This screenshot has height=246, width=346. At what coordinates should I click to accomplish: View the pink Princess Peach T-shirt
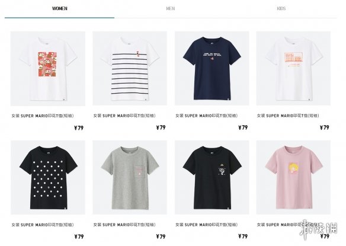coord(293,178)
